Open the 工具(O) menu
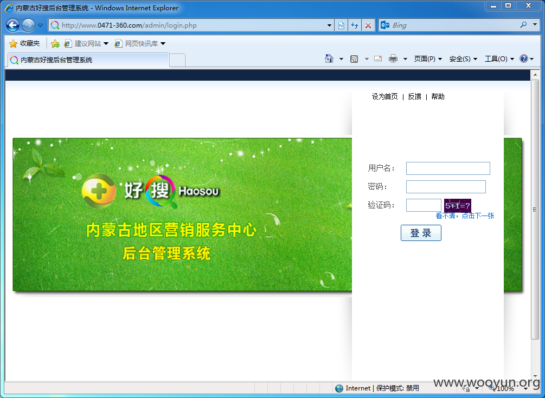The width and height of the screenshot is (545, 398). (x=499, y=59)
